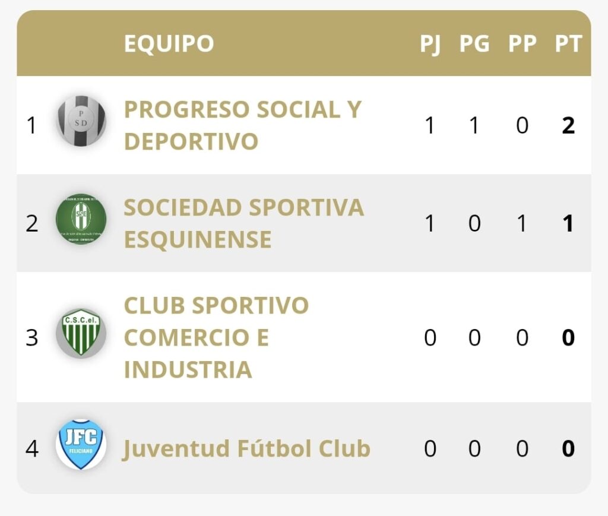Open the Juventud Fútbol Club team page

point(246,448)
